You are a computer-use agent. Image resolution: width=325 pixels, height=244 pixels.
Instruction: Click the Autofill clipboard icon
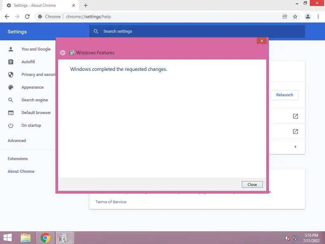pyautogui.click(x=11, y=62)
